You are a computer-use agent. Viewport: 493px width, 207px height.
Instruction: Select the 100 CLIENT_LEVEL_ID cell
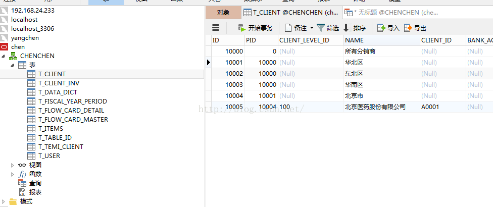tap(311, 107)
